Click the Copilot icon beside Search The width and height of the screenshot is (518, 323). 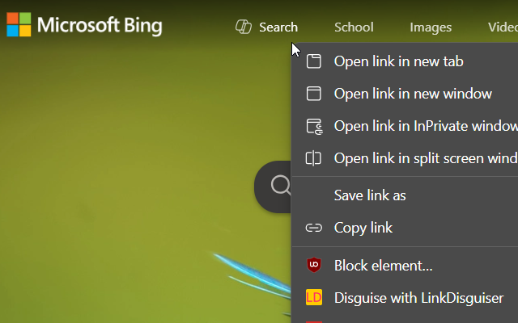point(244,27)
